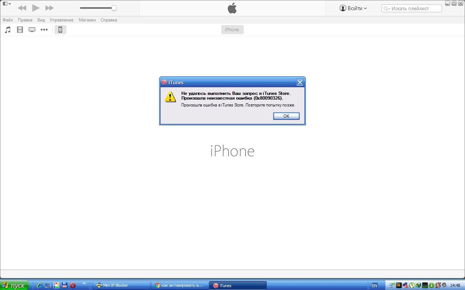Open the Music library icon
Screen dimensions: 465x290
tap(8, 30)
